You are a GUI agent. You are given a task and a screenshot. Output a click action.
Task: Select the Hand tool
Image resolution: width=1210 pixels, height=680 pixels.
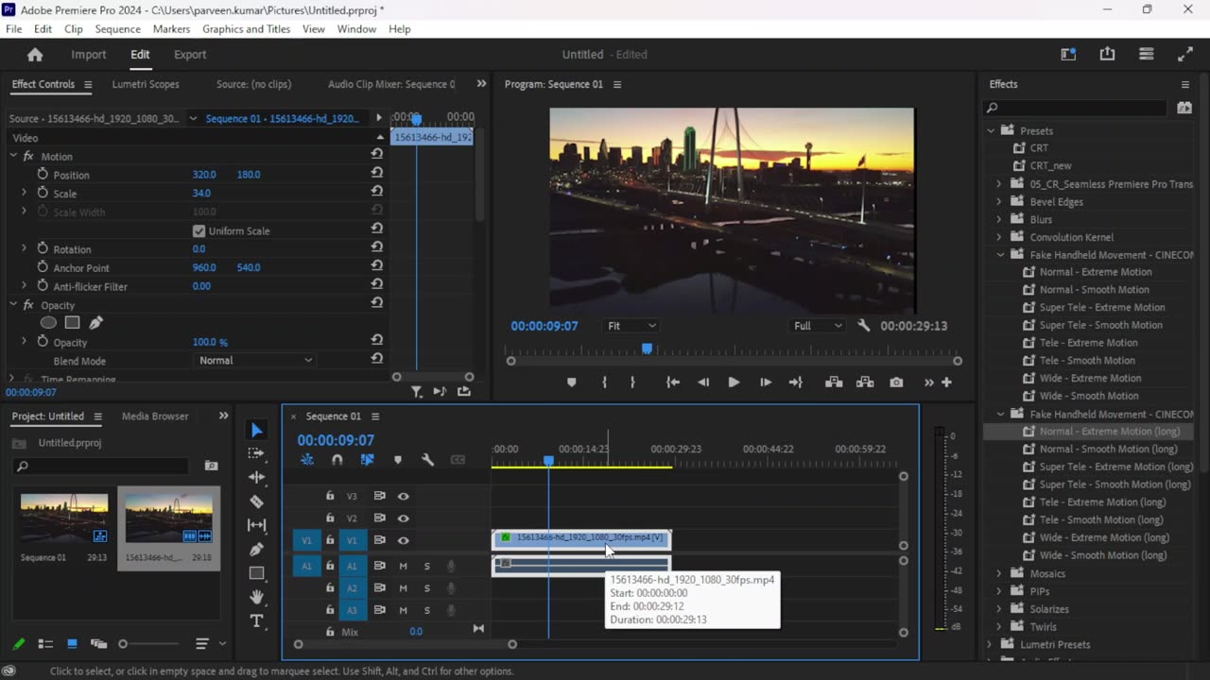point(256,597)
